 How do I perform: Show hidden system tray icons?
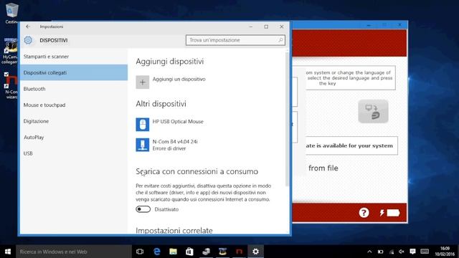click(x=369, y=252)
